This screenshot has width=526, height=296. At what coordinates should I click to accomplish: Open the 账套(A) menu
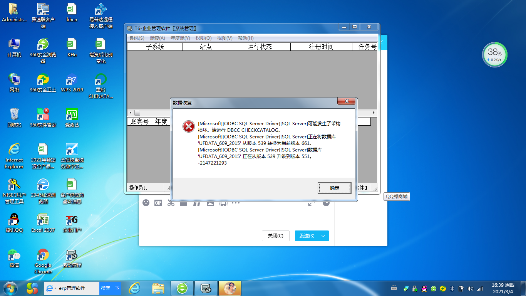pyautogui.click(x=157, y=38)
